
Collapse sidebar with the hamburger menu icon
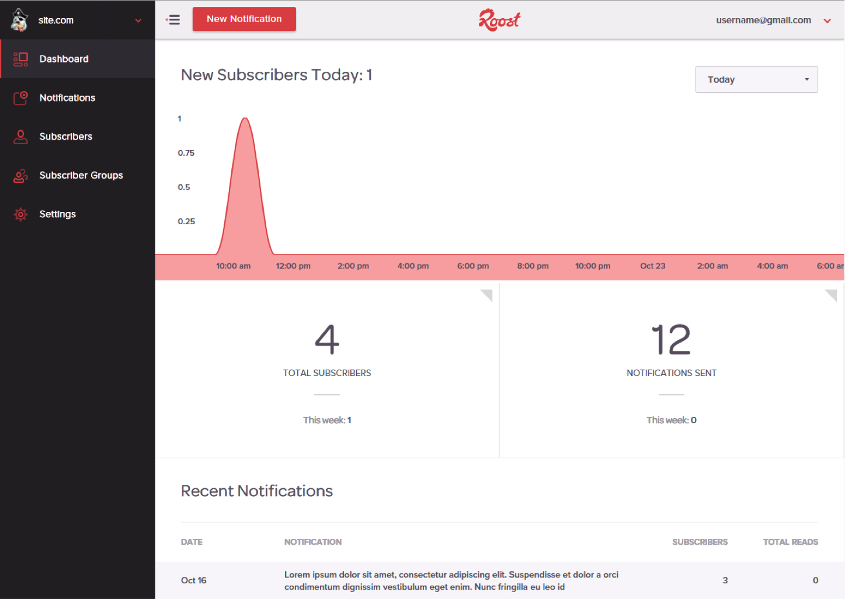[x=173, y=20]
